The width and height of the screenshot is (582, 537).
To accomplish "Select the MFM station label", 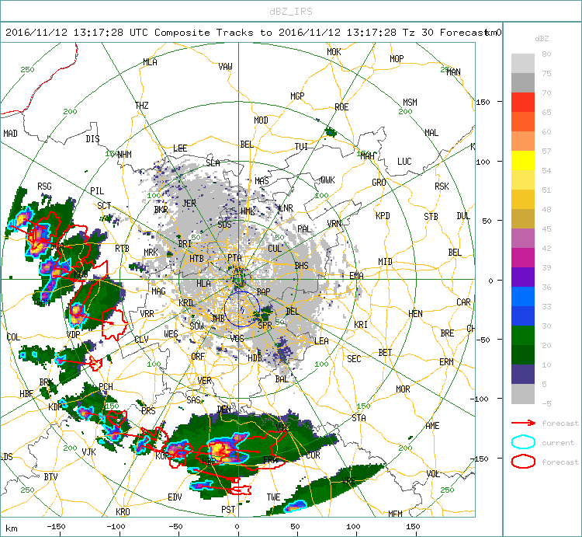I will (395, 514).
